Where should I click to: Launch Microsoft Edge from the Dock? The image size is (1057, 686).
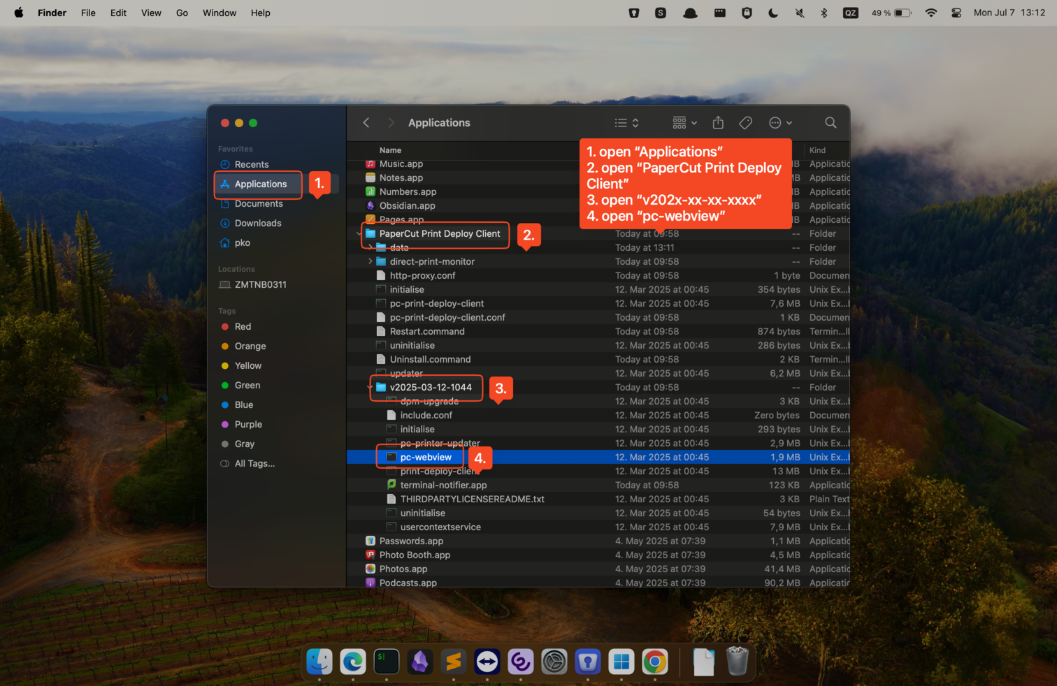pyautogui.click(x=353, y=662)
